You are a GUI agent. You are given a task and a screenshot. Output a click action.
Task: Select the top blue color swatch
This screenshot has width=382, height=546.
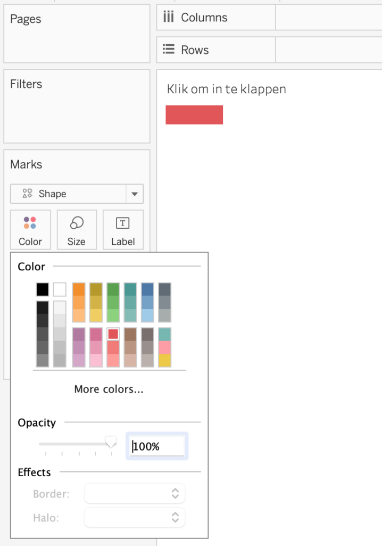[x=147, y=289]
